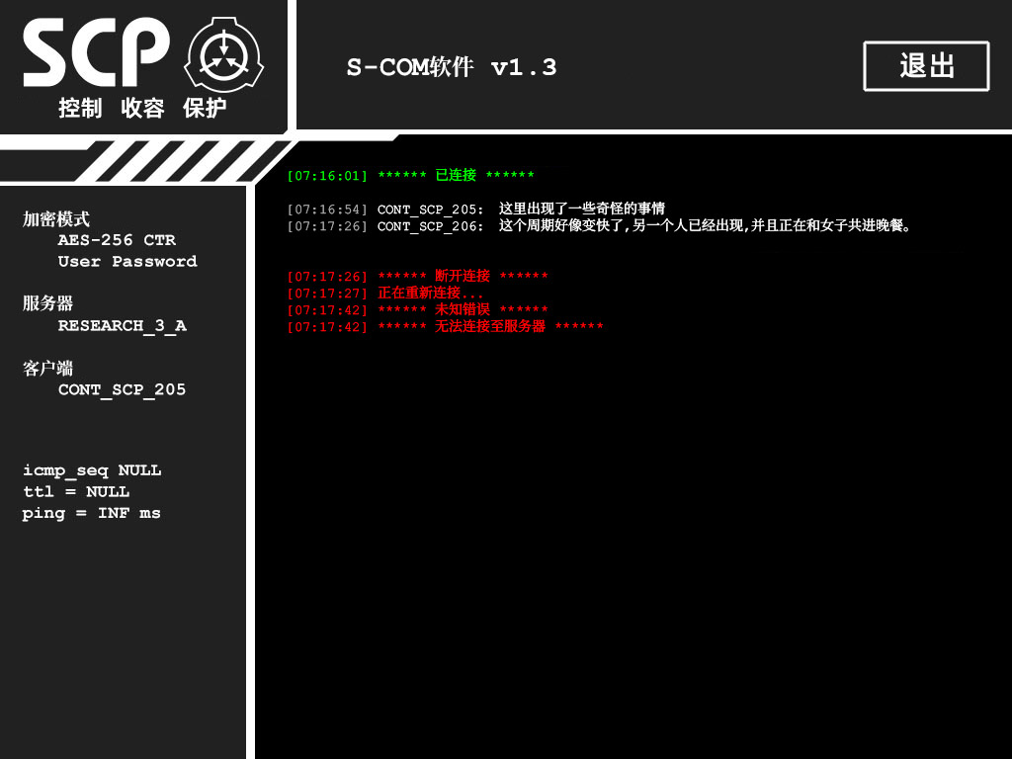
Task: Click the icmp_seq NULL status line
Action: [92, 470]
